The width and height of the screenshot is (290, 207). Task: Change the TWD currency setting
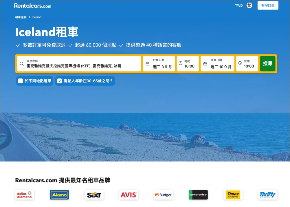pyautogui.click(x=239, y=6)
